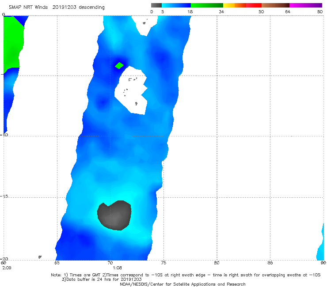This screenshot has height=287, width=327.
Task: Click the swath time label 1:08
Action: 117,268
